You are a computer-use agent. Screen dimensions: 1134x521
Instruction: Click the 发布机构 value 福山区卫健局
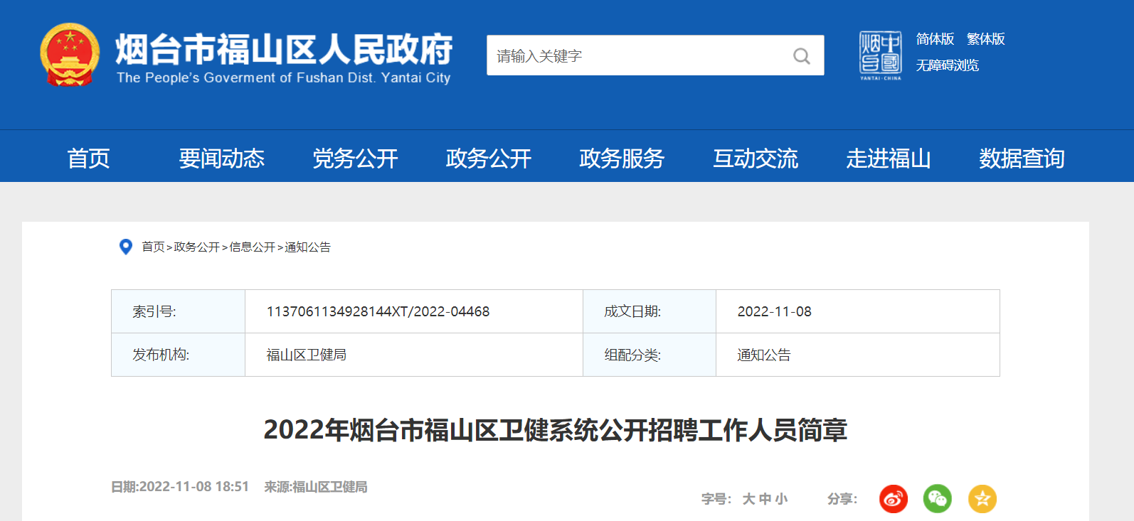tap(307, 355)
